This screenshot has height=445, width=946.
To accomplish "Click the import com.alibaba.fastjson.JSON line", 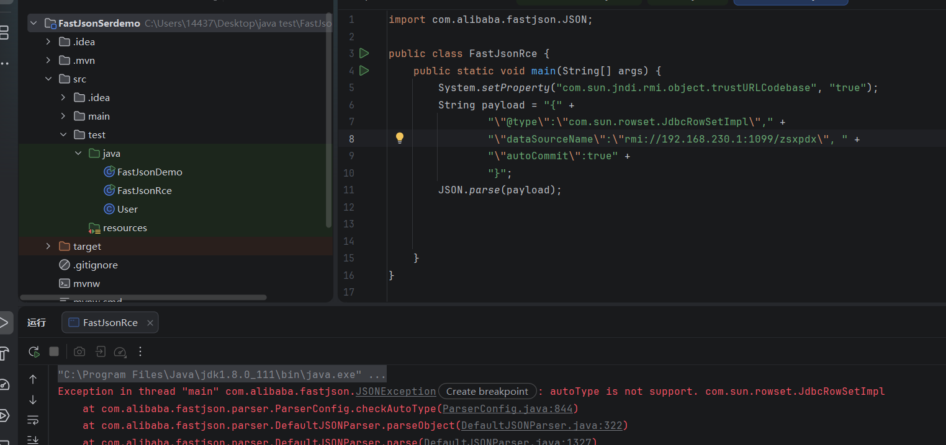I will click(491, 19).
